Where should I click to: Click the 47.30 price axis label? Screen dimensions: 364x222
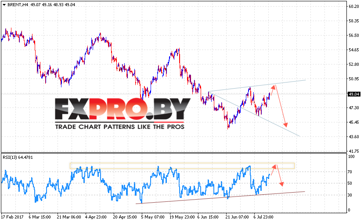pyautogui.click(x=353, y=107)
